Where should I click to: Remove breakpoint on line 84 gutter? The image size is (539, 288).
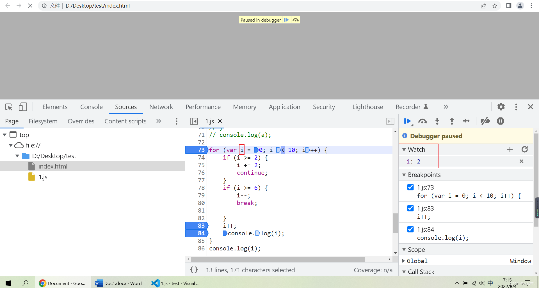(x=197, y=233)
